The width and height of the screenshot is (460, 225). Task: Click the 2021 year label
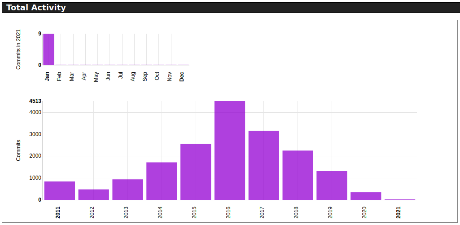399,212
